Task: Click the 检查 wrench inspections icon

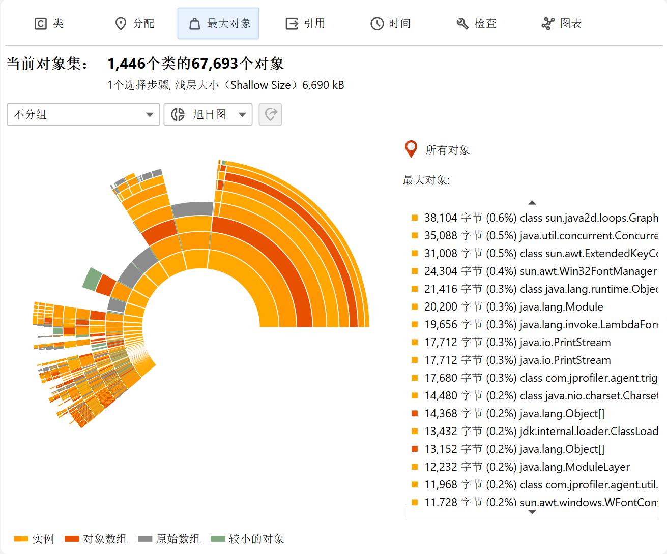Action: click(x=462, y=24)
